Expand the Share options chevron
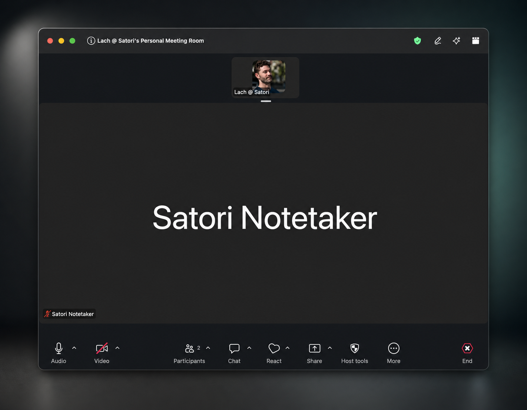 click(330, 348)
